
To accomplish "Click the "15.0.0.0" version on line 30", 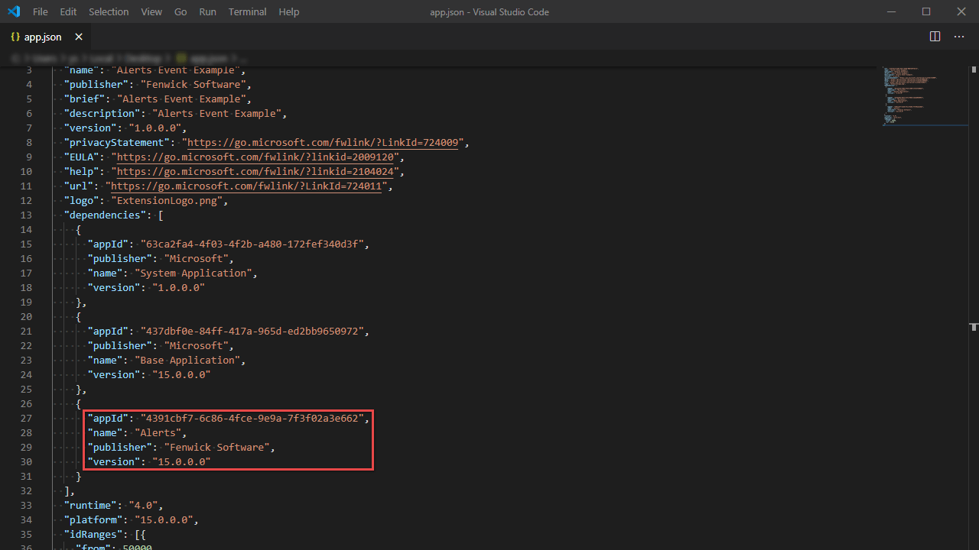I will [181, 462].
